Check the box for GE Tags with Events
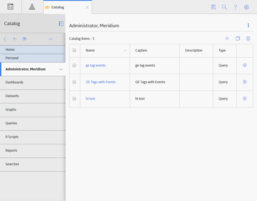Image resolution: width=257 pixels, height=201 pixels. pos(74,82)
